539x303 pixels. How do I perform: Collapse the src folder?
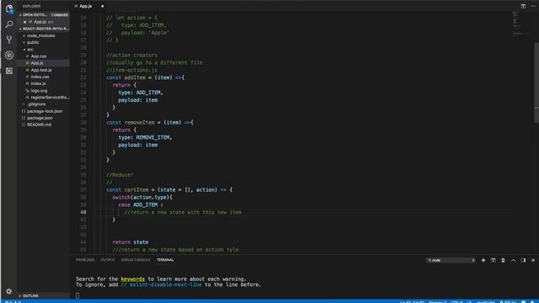30,50
